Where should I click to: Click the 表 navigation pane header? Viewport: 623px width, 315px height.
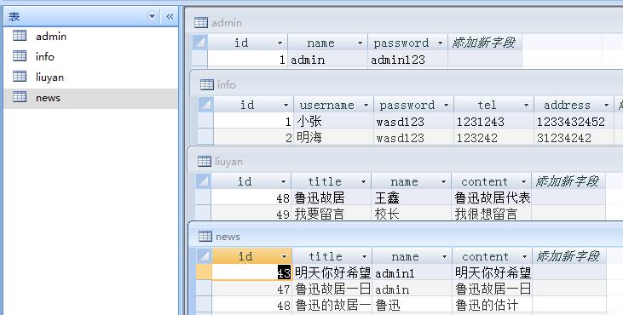tap(91, 16)
